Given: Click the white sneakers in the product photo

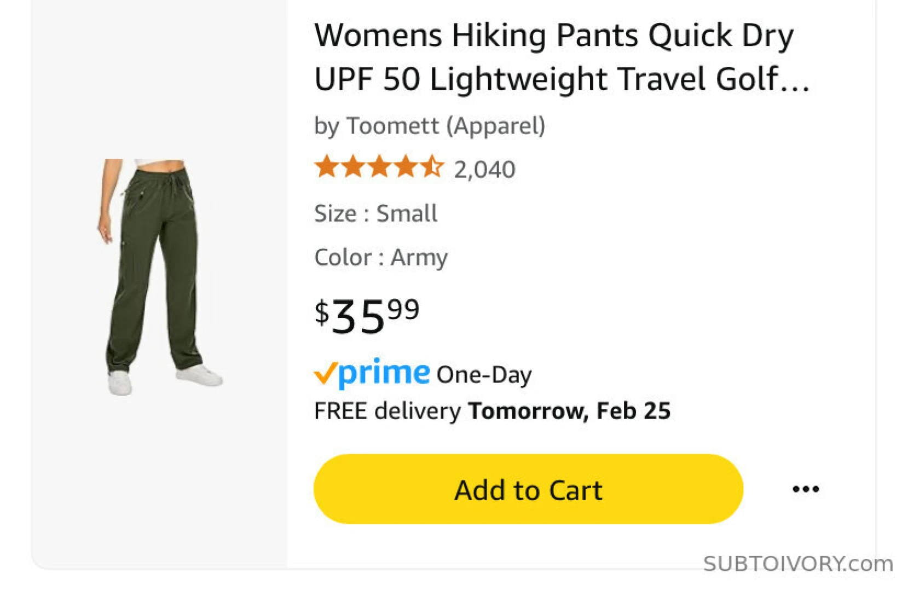Looking at the screenshot, I should click(x=199, y=375).
